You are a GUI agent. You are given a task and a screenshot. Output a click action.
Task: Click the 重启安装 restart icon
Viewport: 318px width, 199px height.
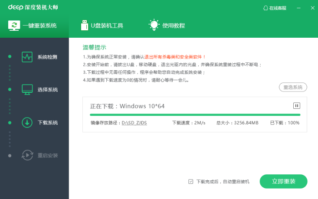coord(27,155)
